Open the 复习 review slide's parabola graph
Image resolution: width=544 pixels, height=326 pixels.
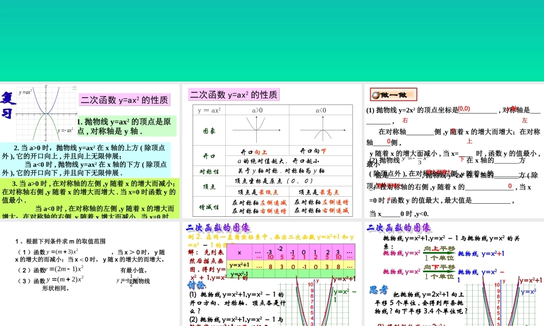click(x=46, y=114)
